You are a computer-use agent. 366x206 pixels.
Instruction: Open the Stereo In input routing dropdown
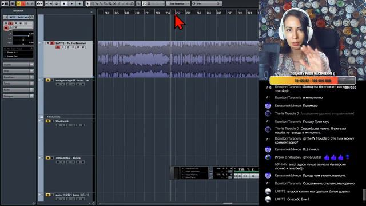(18, 53)
